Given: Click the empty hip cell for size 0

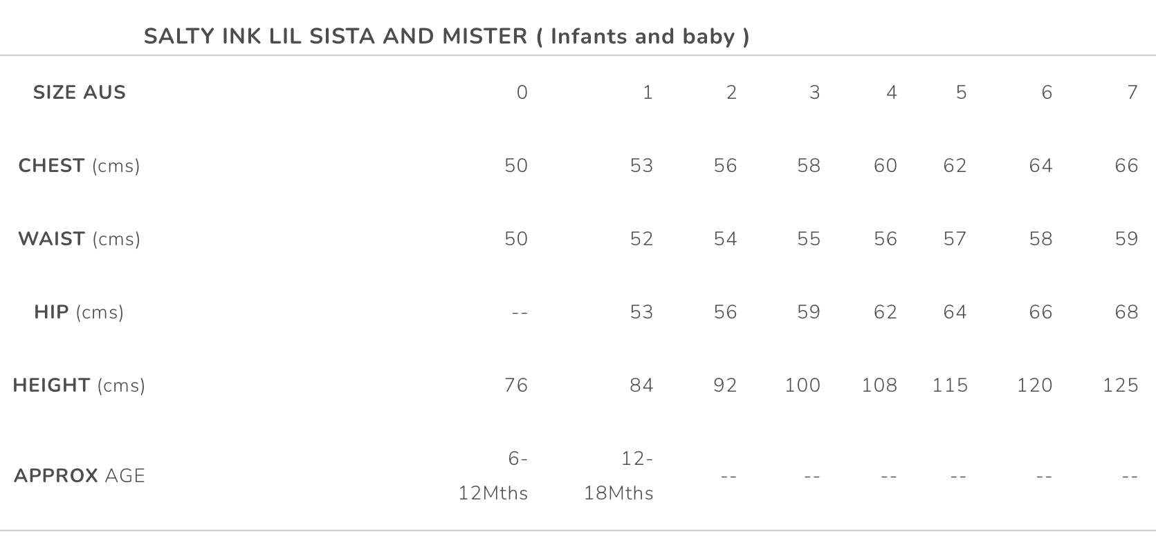Looking at the screenshot, I should 520,313.
